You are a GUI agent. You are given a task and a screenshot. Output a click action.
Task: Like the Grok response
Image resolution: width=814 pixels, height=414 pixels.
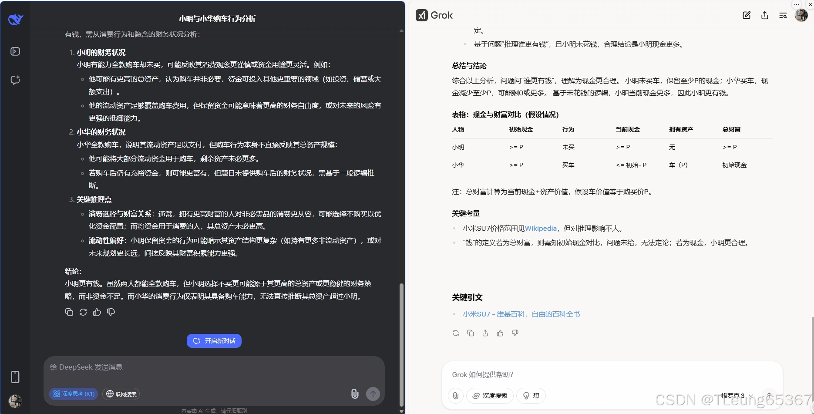(500, 333)
